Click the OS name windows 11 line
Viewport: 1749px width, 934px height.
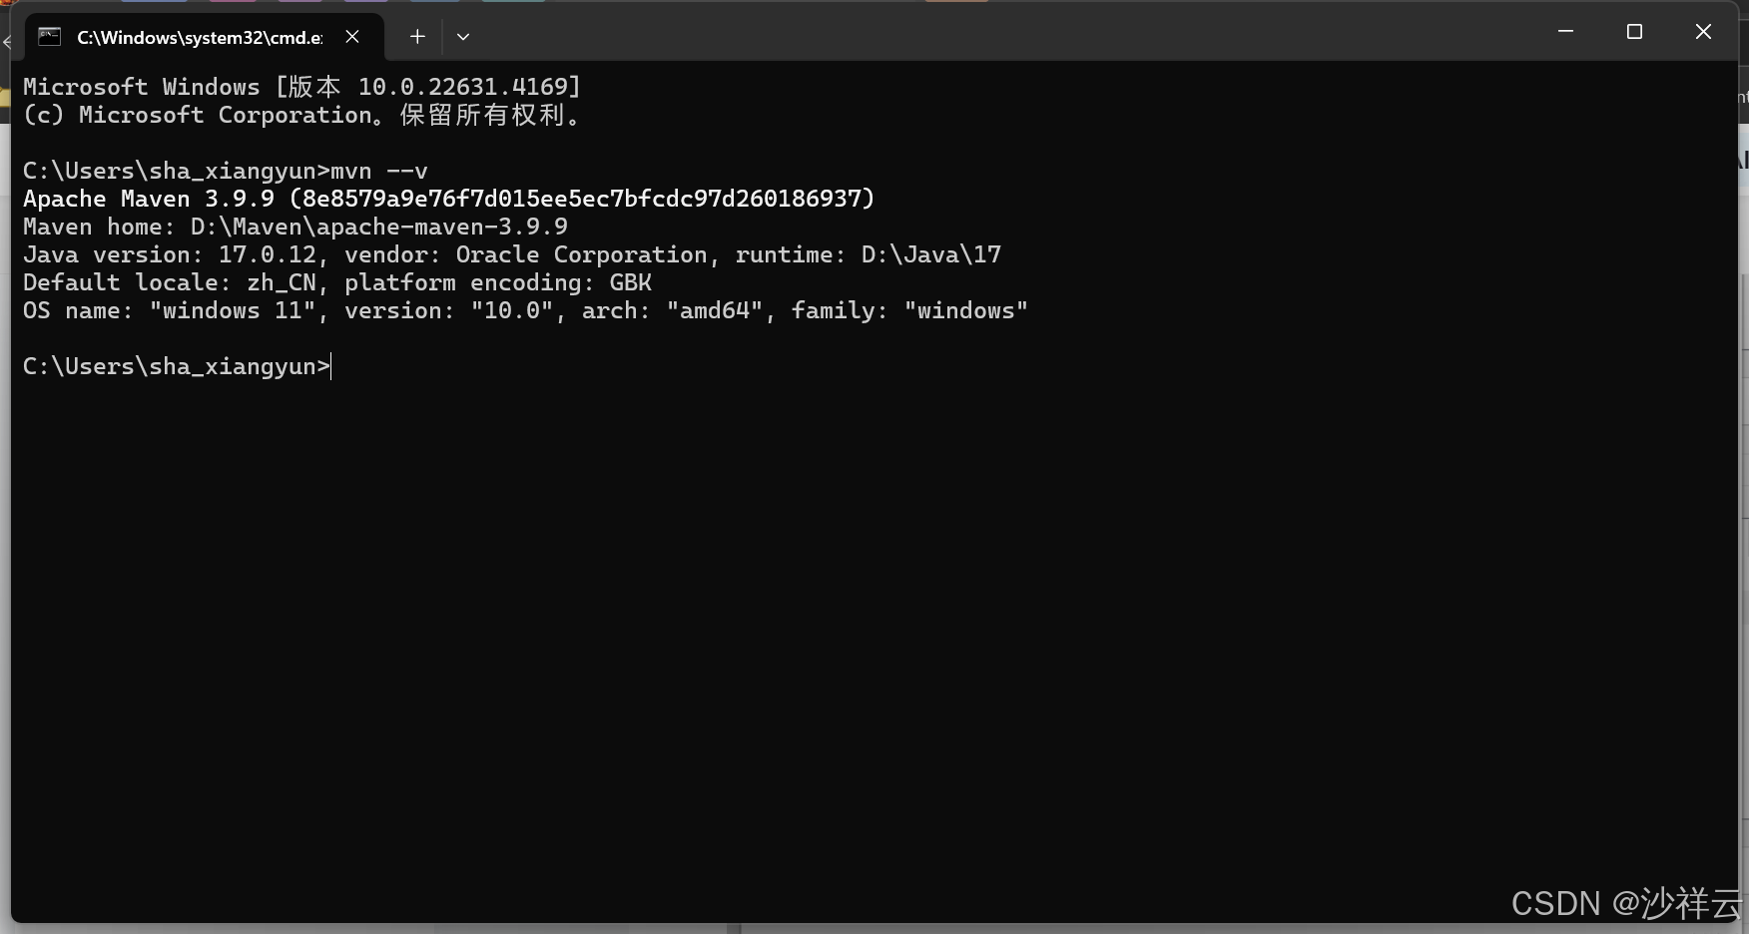[x=525, y=310]
